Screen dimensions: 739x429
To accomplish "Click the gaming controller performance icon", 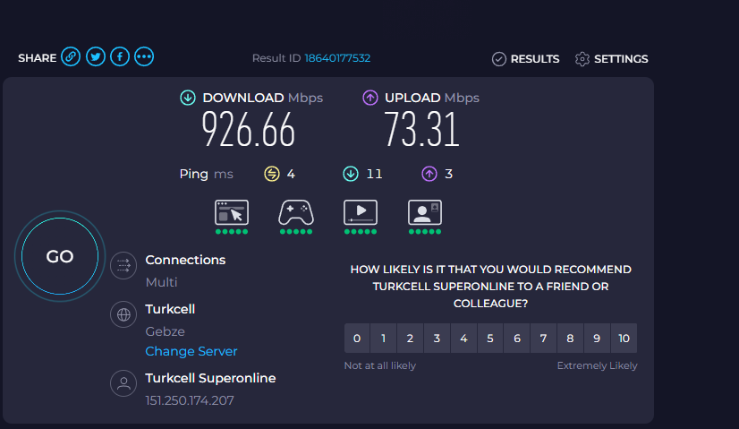I will pyautogui.click(x=296, y=213).
